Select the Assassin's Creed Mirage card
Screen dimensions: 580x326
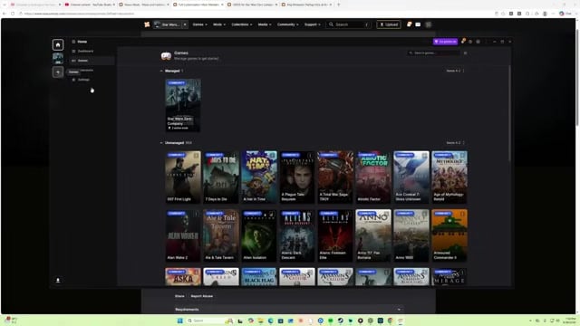(x=449, y=277)
